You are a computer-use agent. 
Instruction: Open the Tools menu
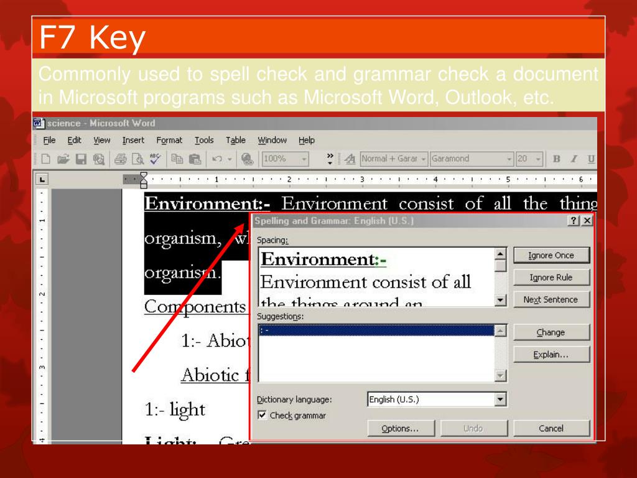pos(204,140)
